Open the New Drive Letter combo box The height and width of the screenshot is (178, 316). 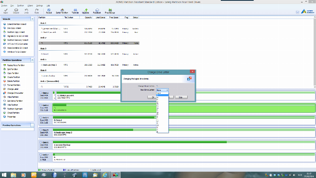click(x=162, y=90)
